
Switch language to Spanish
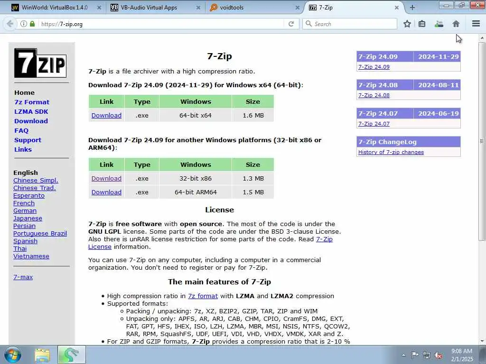pos(25,241)
